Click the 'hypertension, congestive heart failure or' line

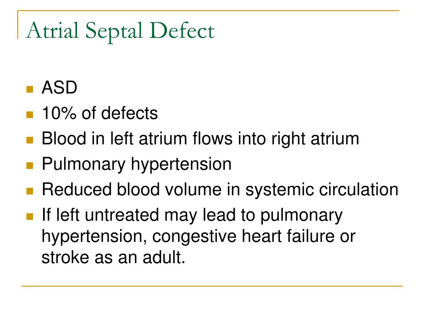click(198, 237)
